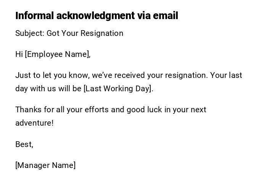Click the word "next" before adventure
This screenshot has height=189, width=267.
[x=198, y=110]
